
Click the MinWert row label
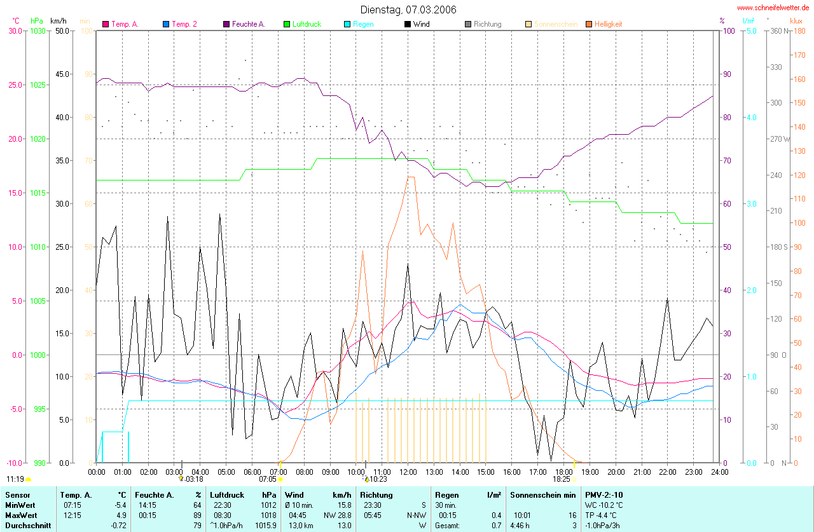(x=20, y=505)
